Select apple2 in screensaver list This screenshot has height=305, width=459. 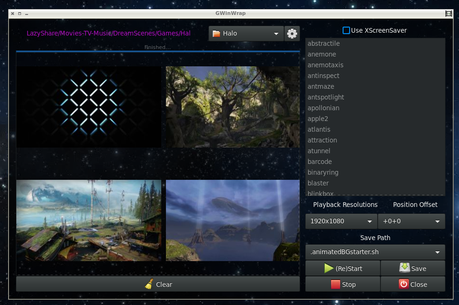[375, 119]
